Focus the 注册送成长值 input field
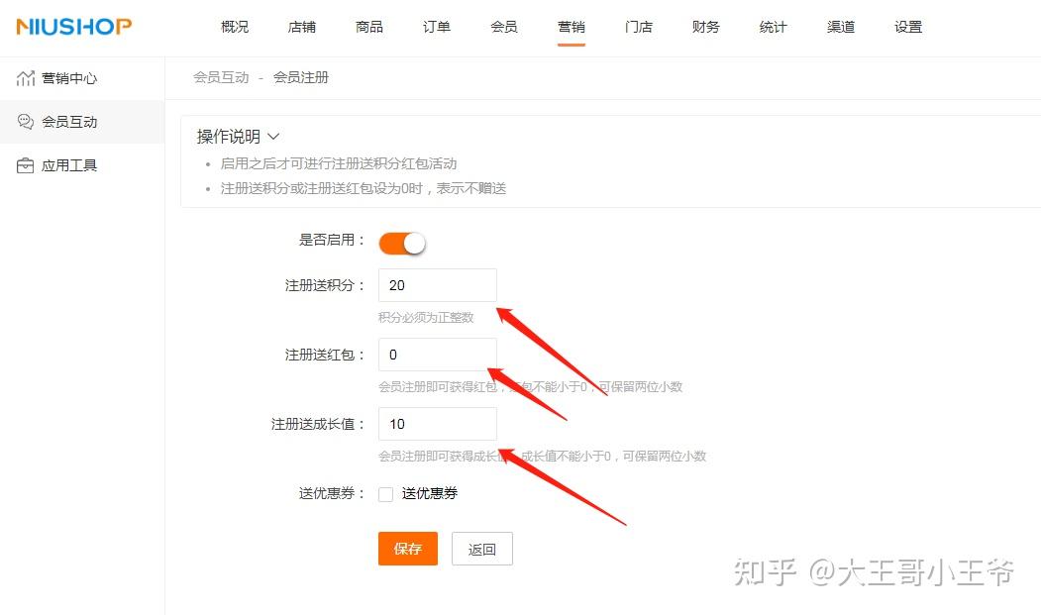Image resolution: width=1041 pixels, height=615 pixels. tap(438, 424)
